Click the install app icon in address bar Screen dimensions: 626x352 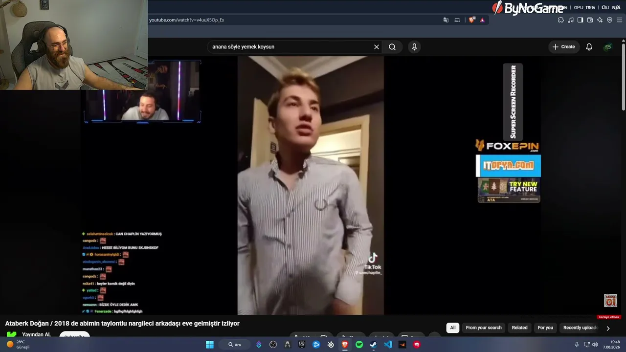(457, 20)
